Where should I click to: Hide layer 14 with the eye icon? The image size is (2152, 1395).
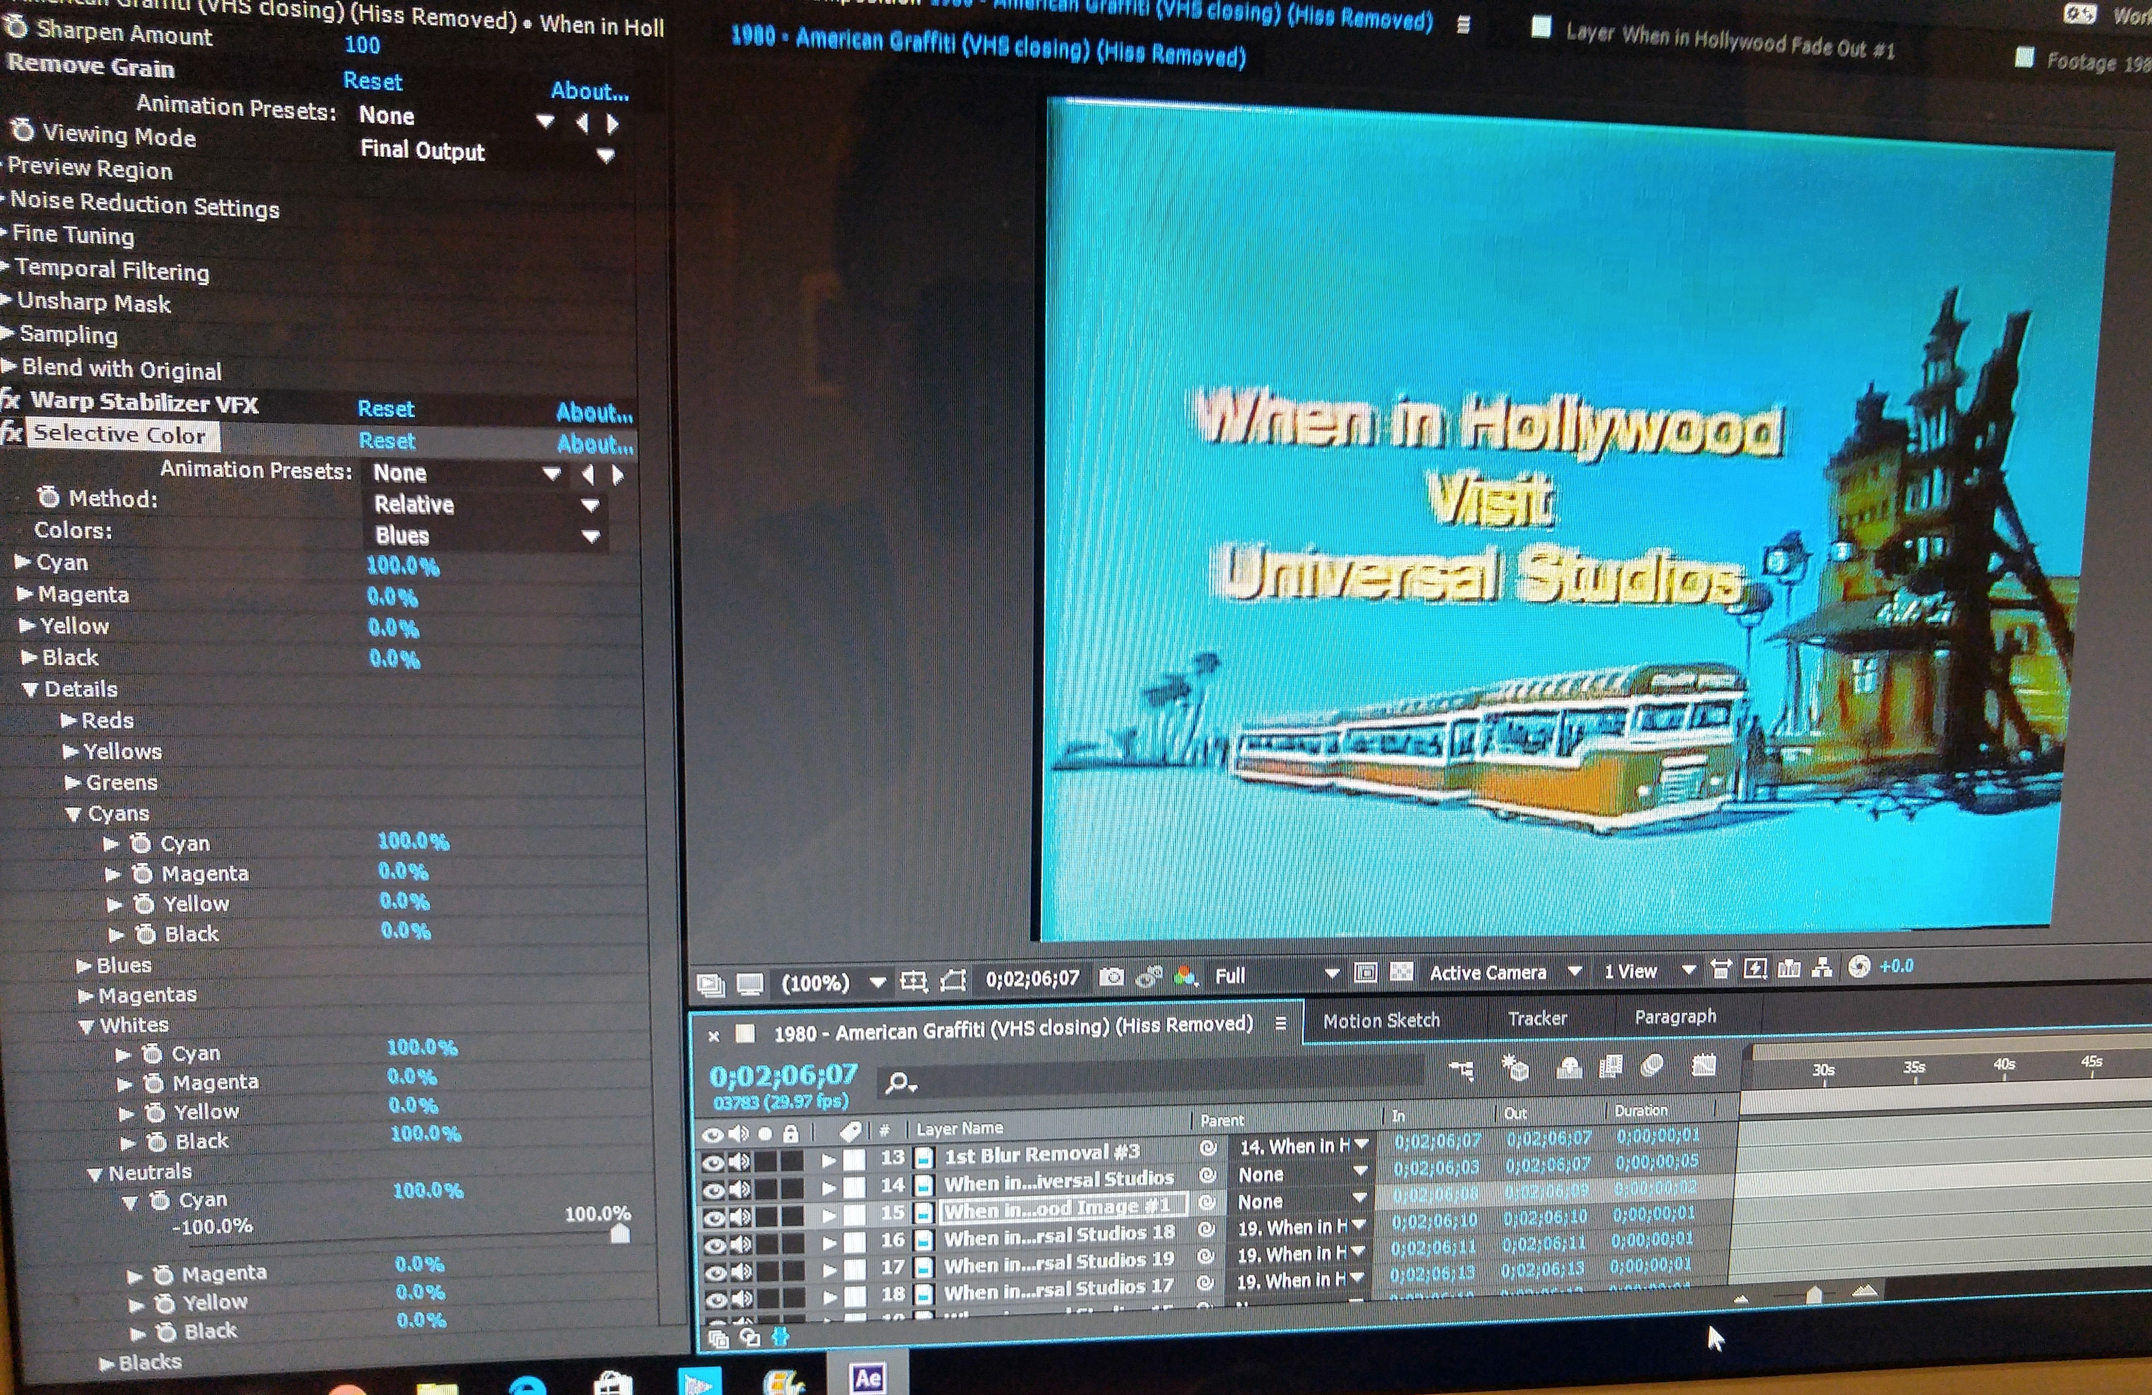[714, 1191]
